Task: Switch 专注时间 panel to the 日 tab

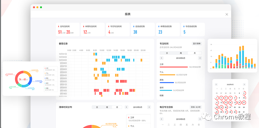Action: (x=167, y=53)
